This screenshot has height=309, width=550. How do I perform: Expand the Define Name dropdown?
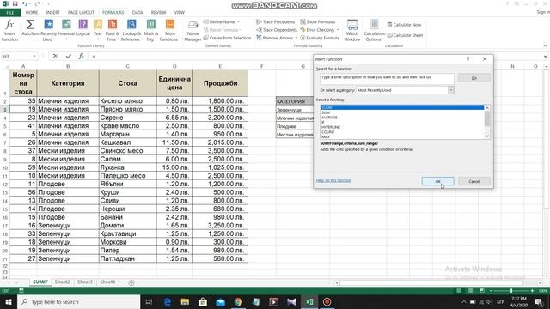pos(239,21)
